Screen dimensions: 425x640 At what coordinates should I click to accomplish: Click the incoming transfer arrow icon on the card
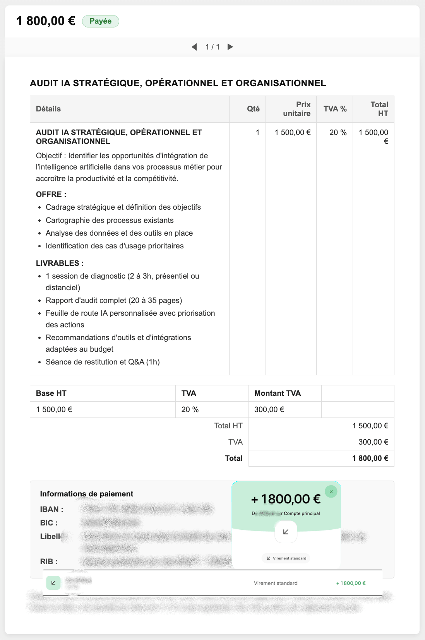click(x=286, y=532)
